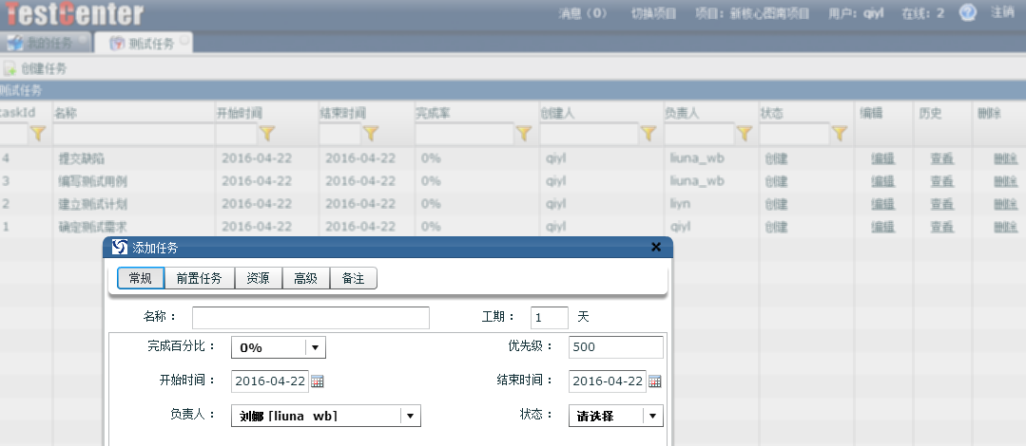Open the filter for the 状态 column

840,134
